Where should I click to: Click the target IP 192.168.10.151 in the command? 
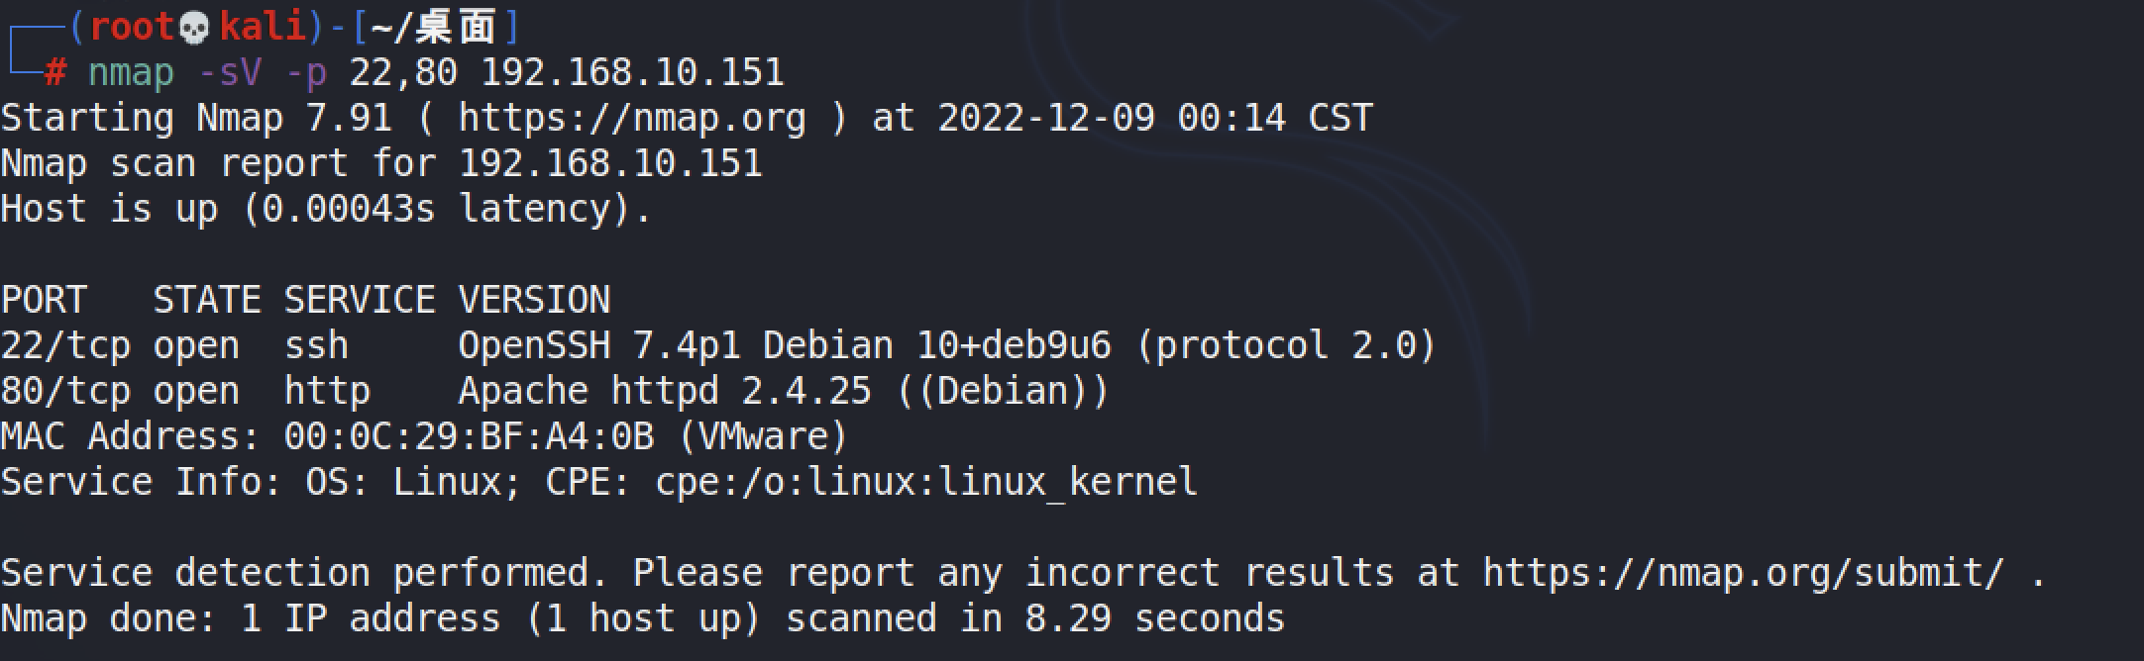click(x=632, y=73)
